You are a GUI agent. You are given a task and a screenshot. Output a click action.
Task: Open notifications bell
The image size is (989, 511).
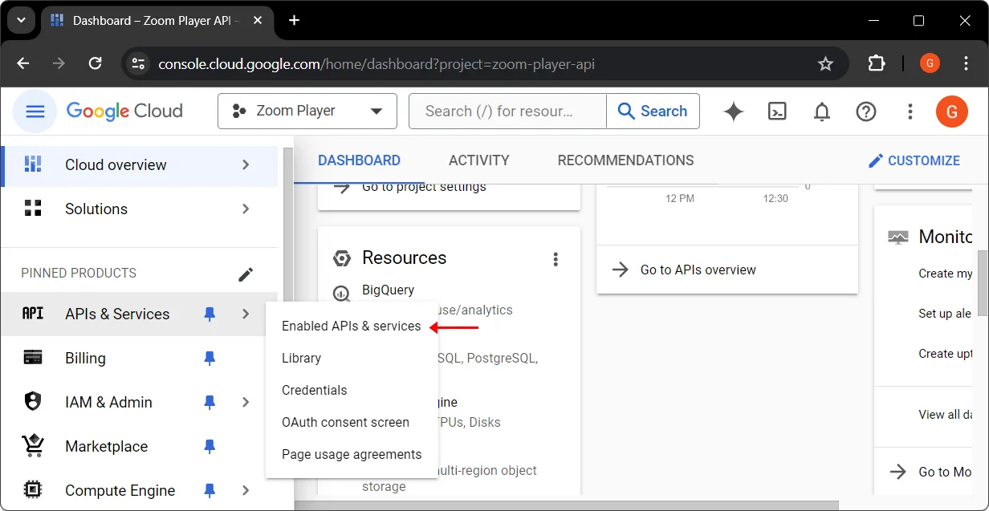coord(821,112)
